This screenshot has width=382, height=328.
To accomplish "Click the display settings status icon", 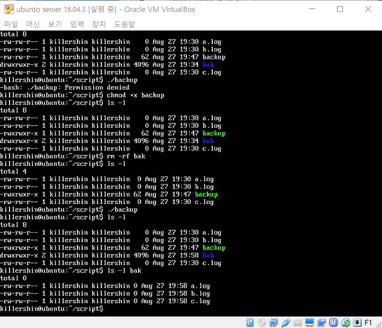I will point(309,323).
